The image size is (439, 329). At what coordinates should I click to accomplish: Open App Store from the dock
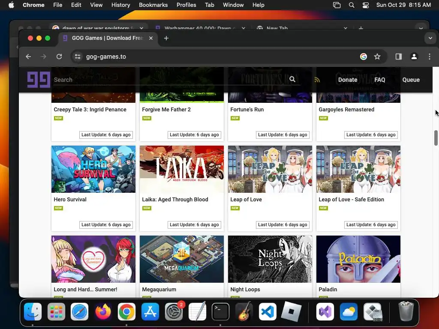[x=150, y=312]
